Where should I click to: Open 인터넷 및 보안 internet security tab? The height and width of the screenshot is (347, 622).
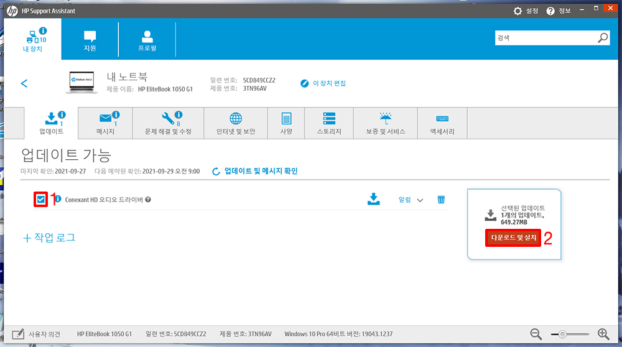(236, 123)
